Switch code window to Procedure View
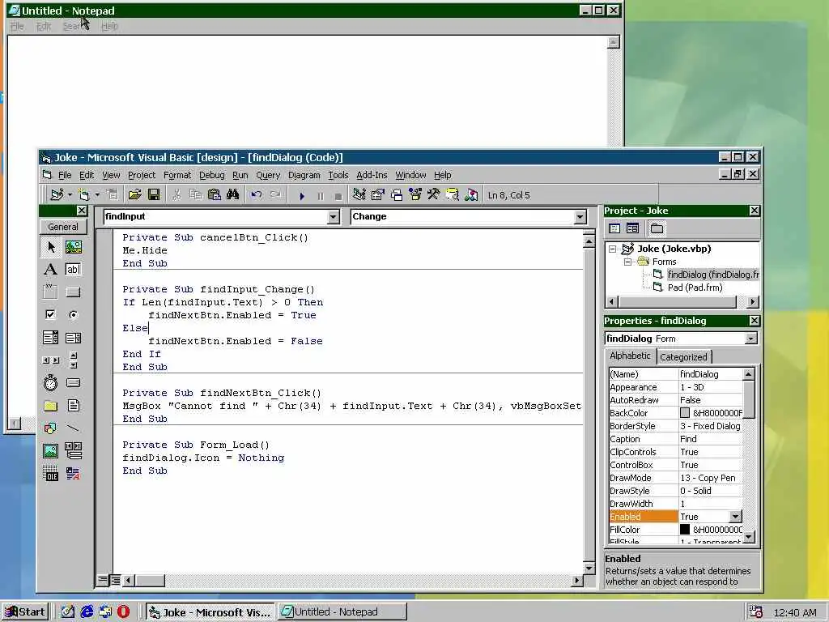The width and height of the screenshot is (829, 622). coord(103,580)
